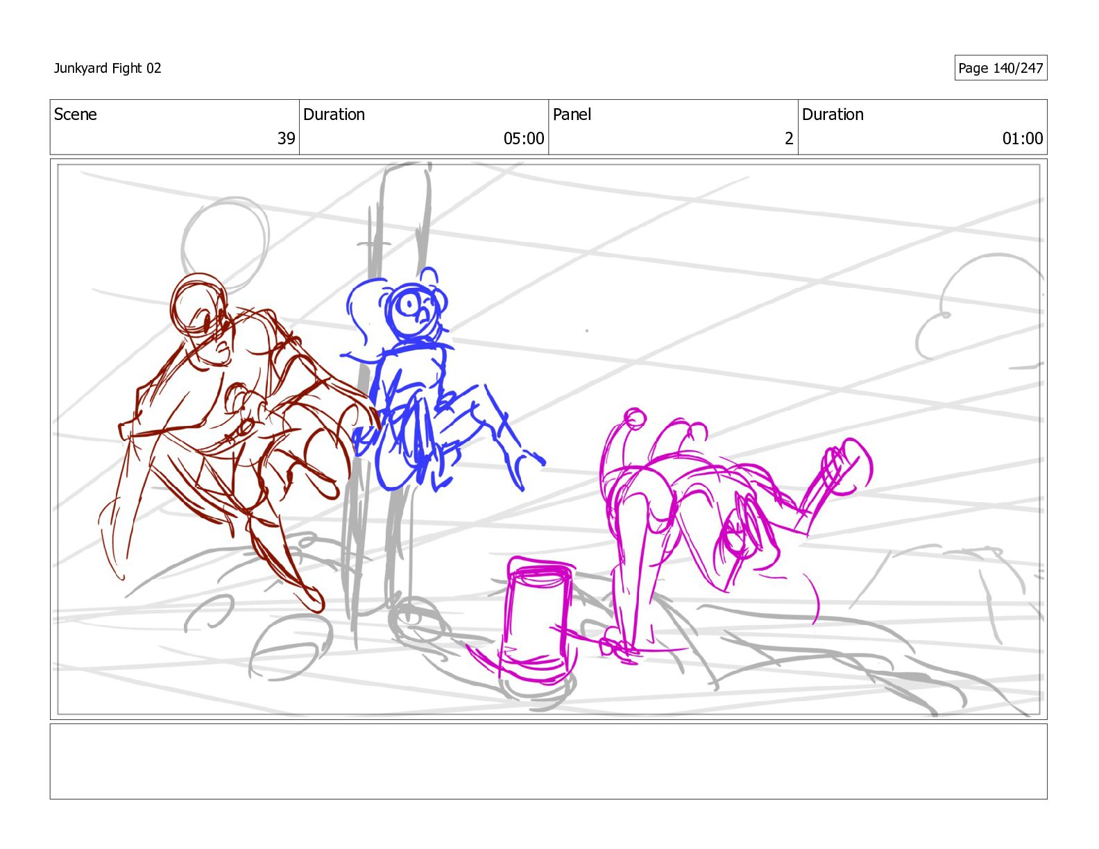Viewport: 1099px width, 849px height.
Task: Click the 'Junkyard Fight 02' title text
Action: point(108,68)
